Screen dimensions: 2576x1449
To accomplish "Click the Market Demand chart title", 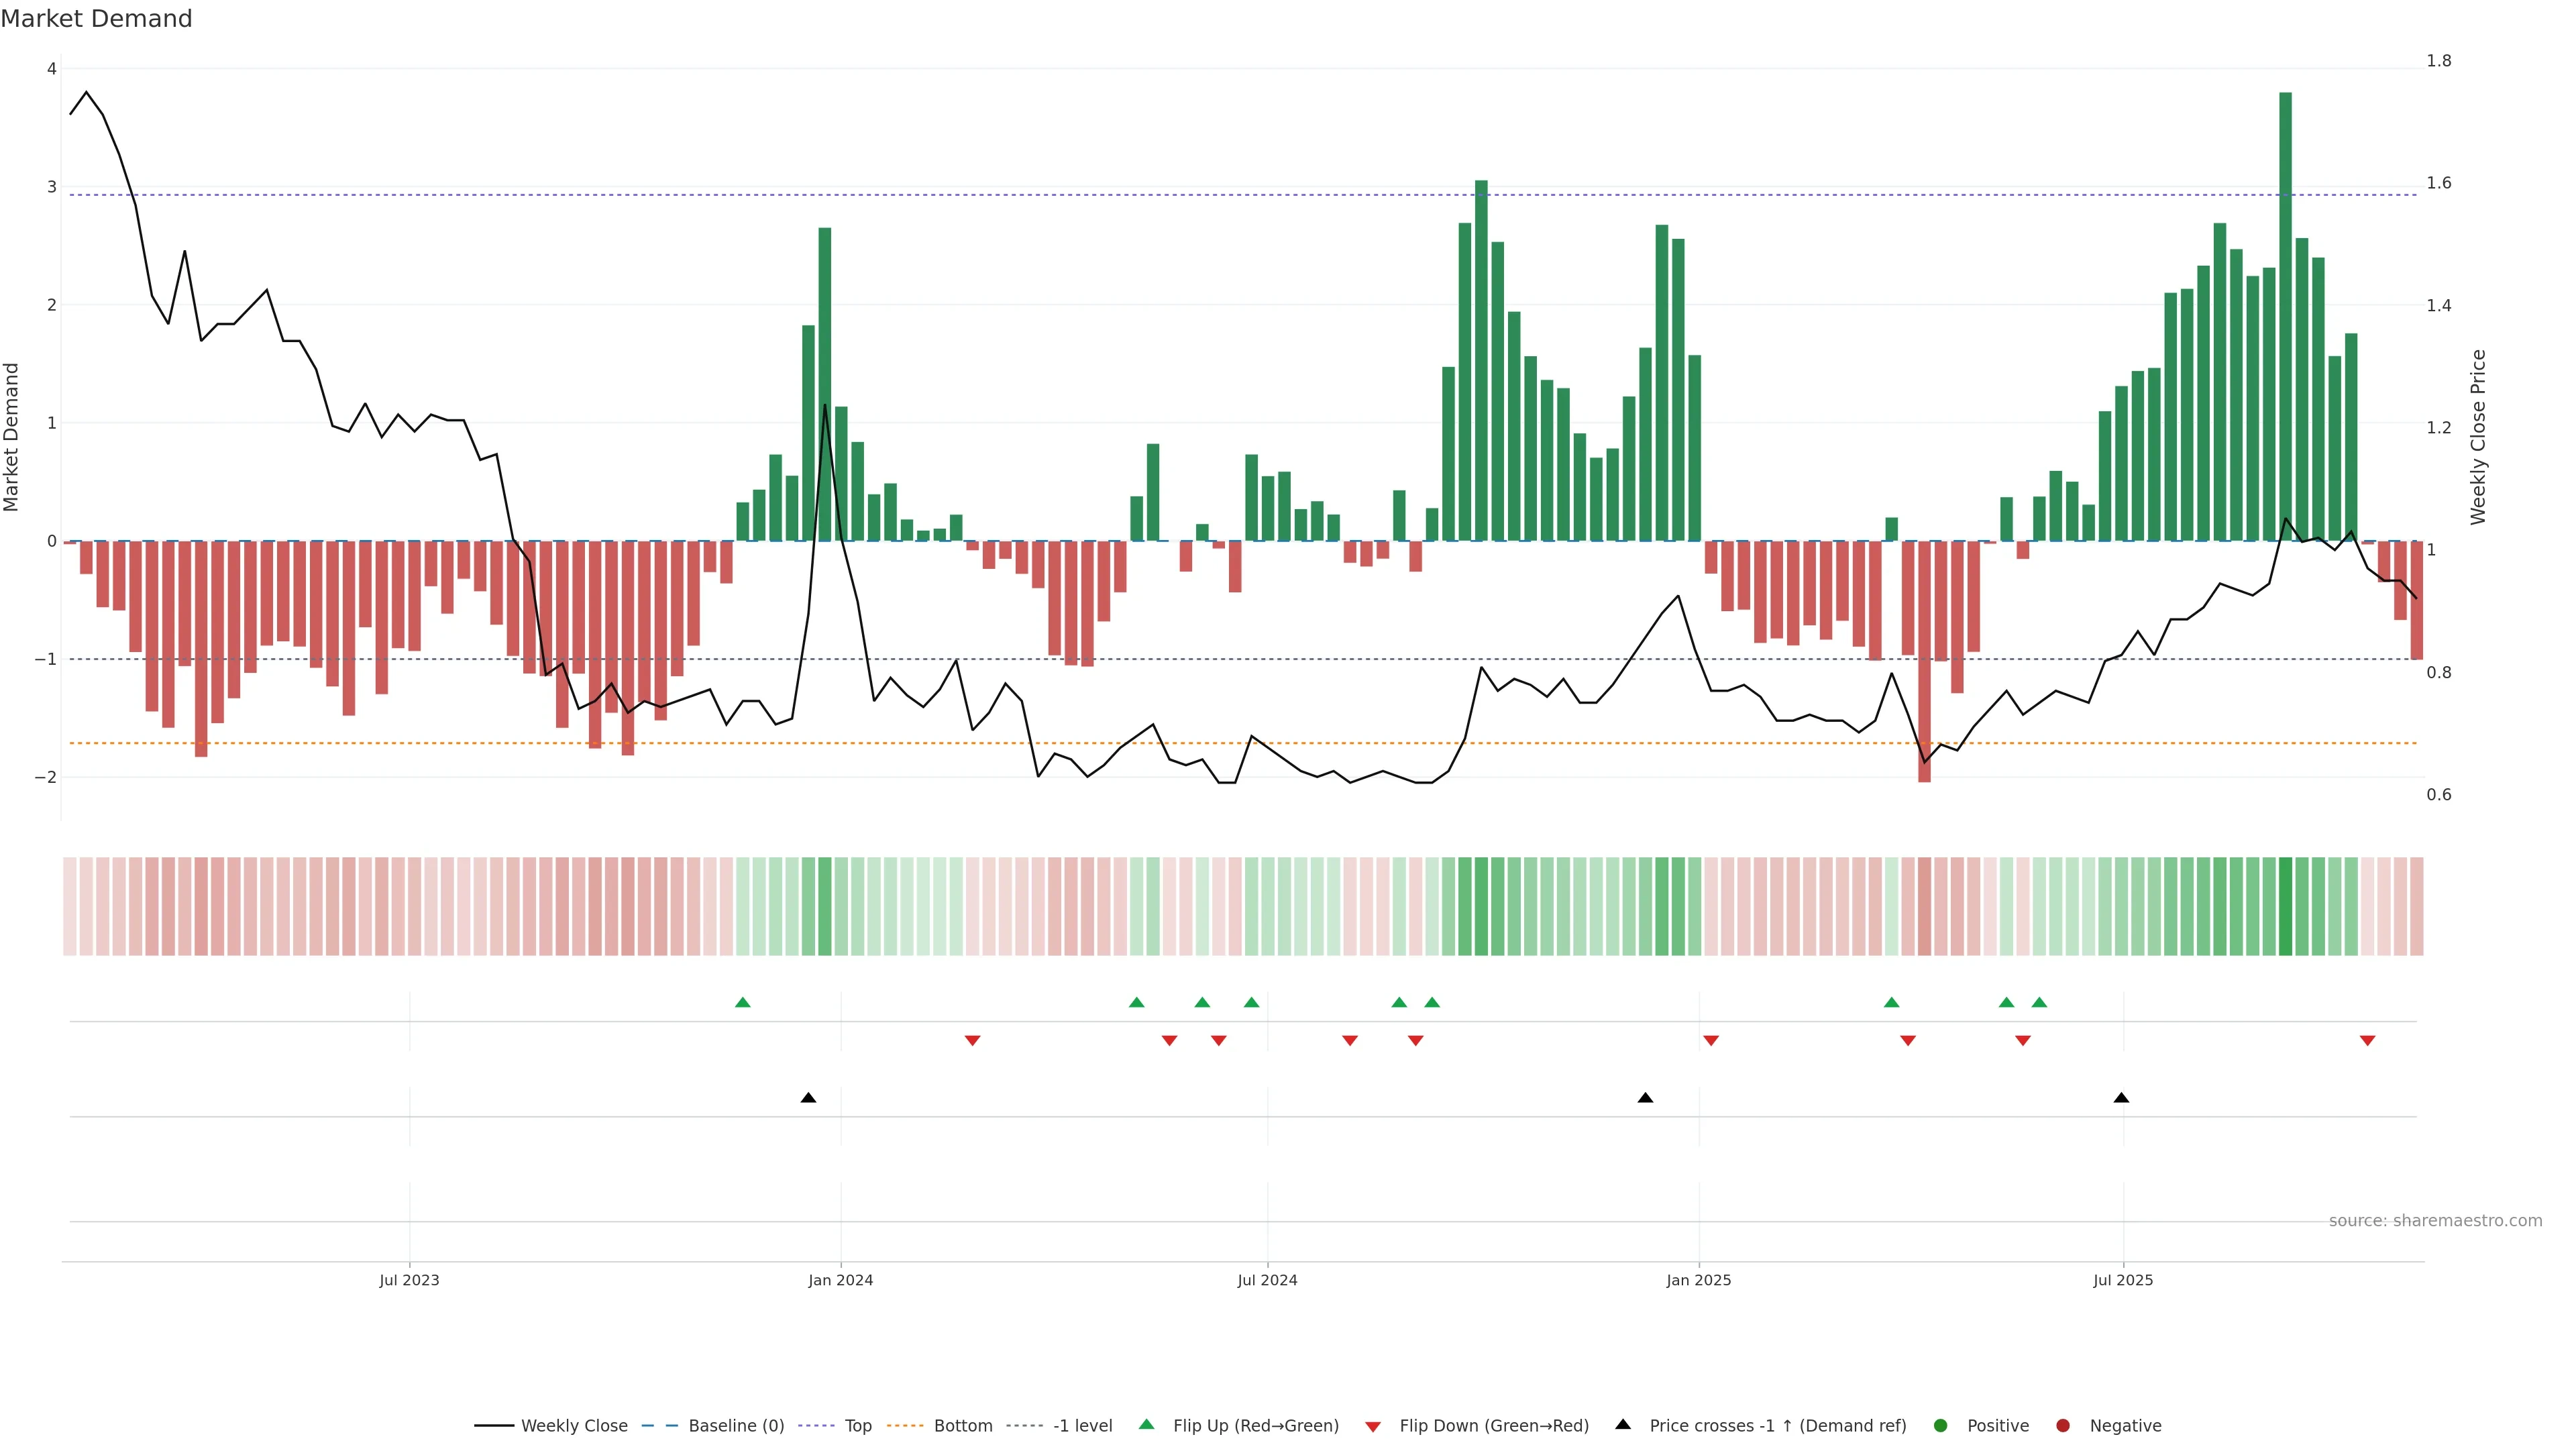I will coord(96,18).
